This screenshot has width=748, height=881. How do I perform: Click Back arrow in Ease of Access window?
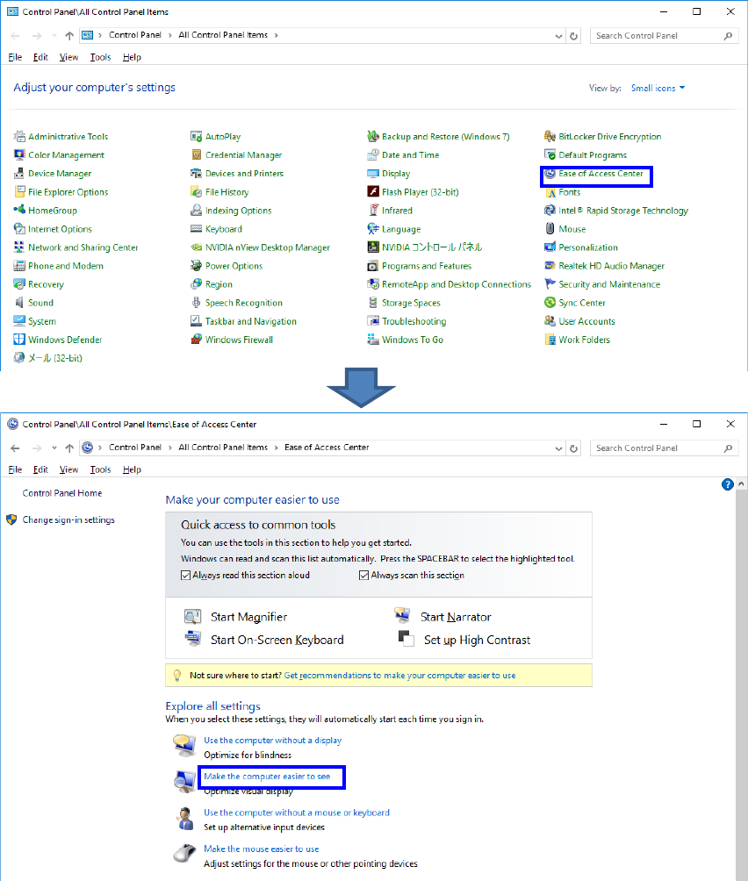[15, 448]
